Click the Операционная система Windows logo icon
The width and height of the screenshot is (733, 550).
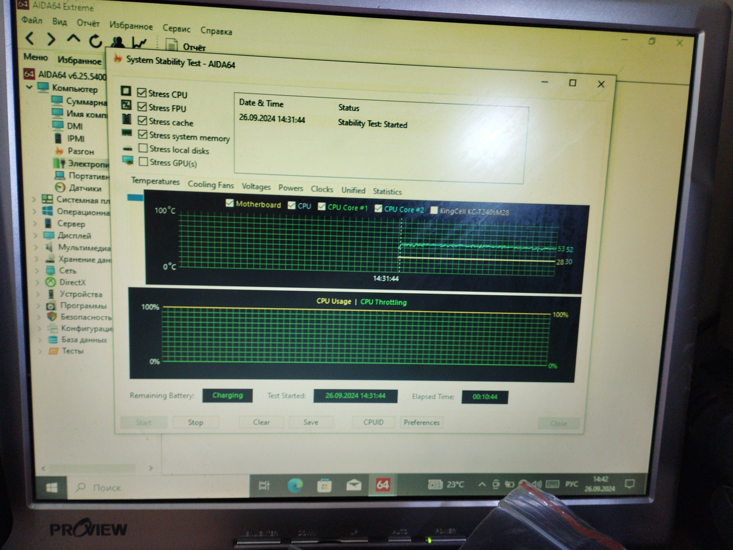[47, 211]
